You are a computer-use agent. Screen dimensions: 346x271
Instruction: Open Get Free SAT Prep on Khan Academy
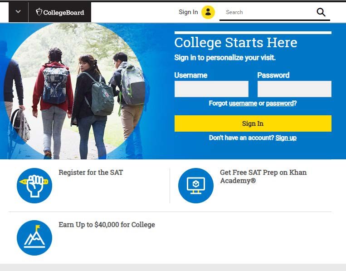263,177
